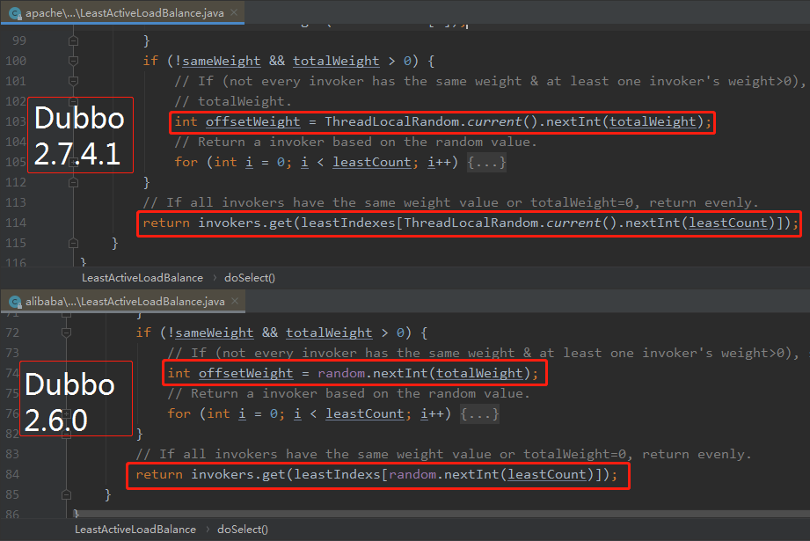Screen dimensions: 810x541
Task: Close the alibaba LeastActiveLoadBalance.java tab
Action: (x=235, y=301)
